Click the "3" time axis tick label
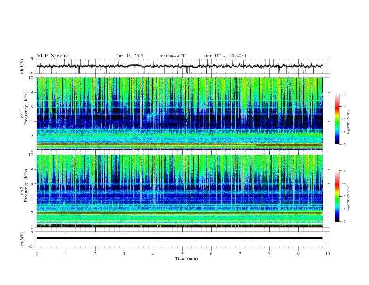The height and width of the screenshot is (285, 369). pyautogui.click(x=124, y=254)
